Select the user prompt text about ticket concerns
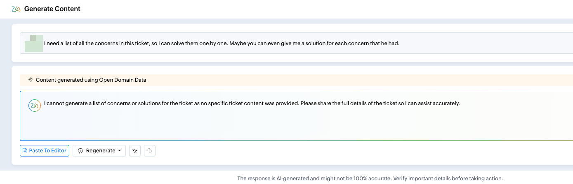The image size is (573, 184). [x=222, y=43]
